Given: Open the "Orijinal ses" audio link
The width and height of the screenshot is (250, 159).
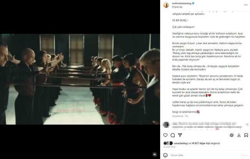Looking at the screenshot, I should [x=177, y=7].
